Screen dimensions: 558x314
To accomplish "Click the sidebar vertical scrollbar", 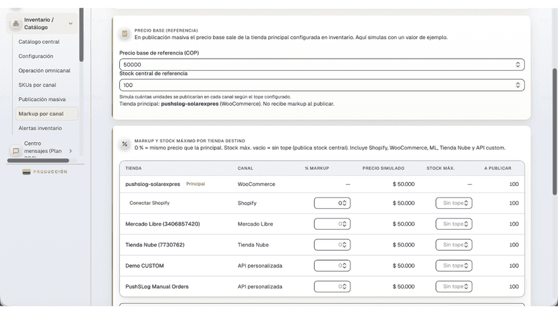I will click(x=82, y=34).
